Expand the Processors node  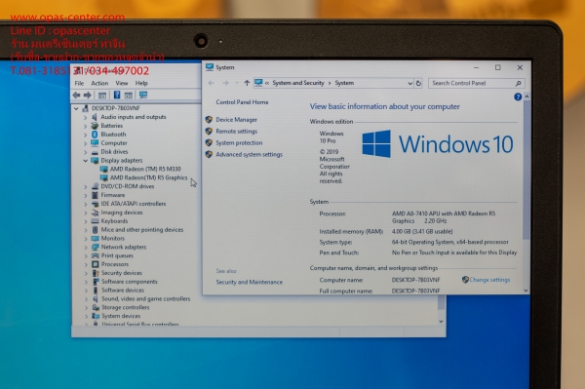tap(86, 265)
